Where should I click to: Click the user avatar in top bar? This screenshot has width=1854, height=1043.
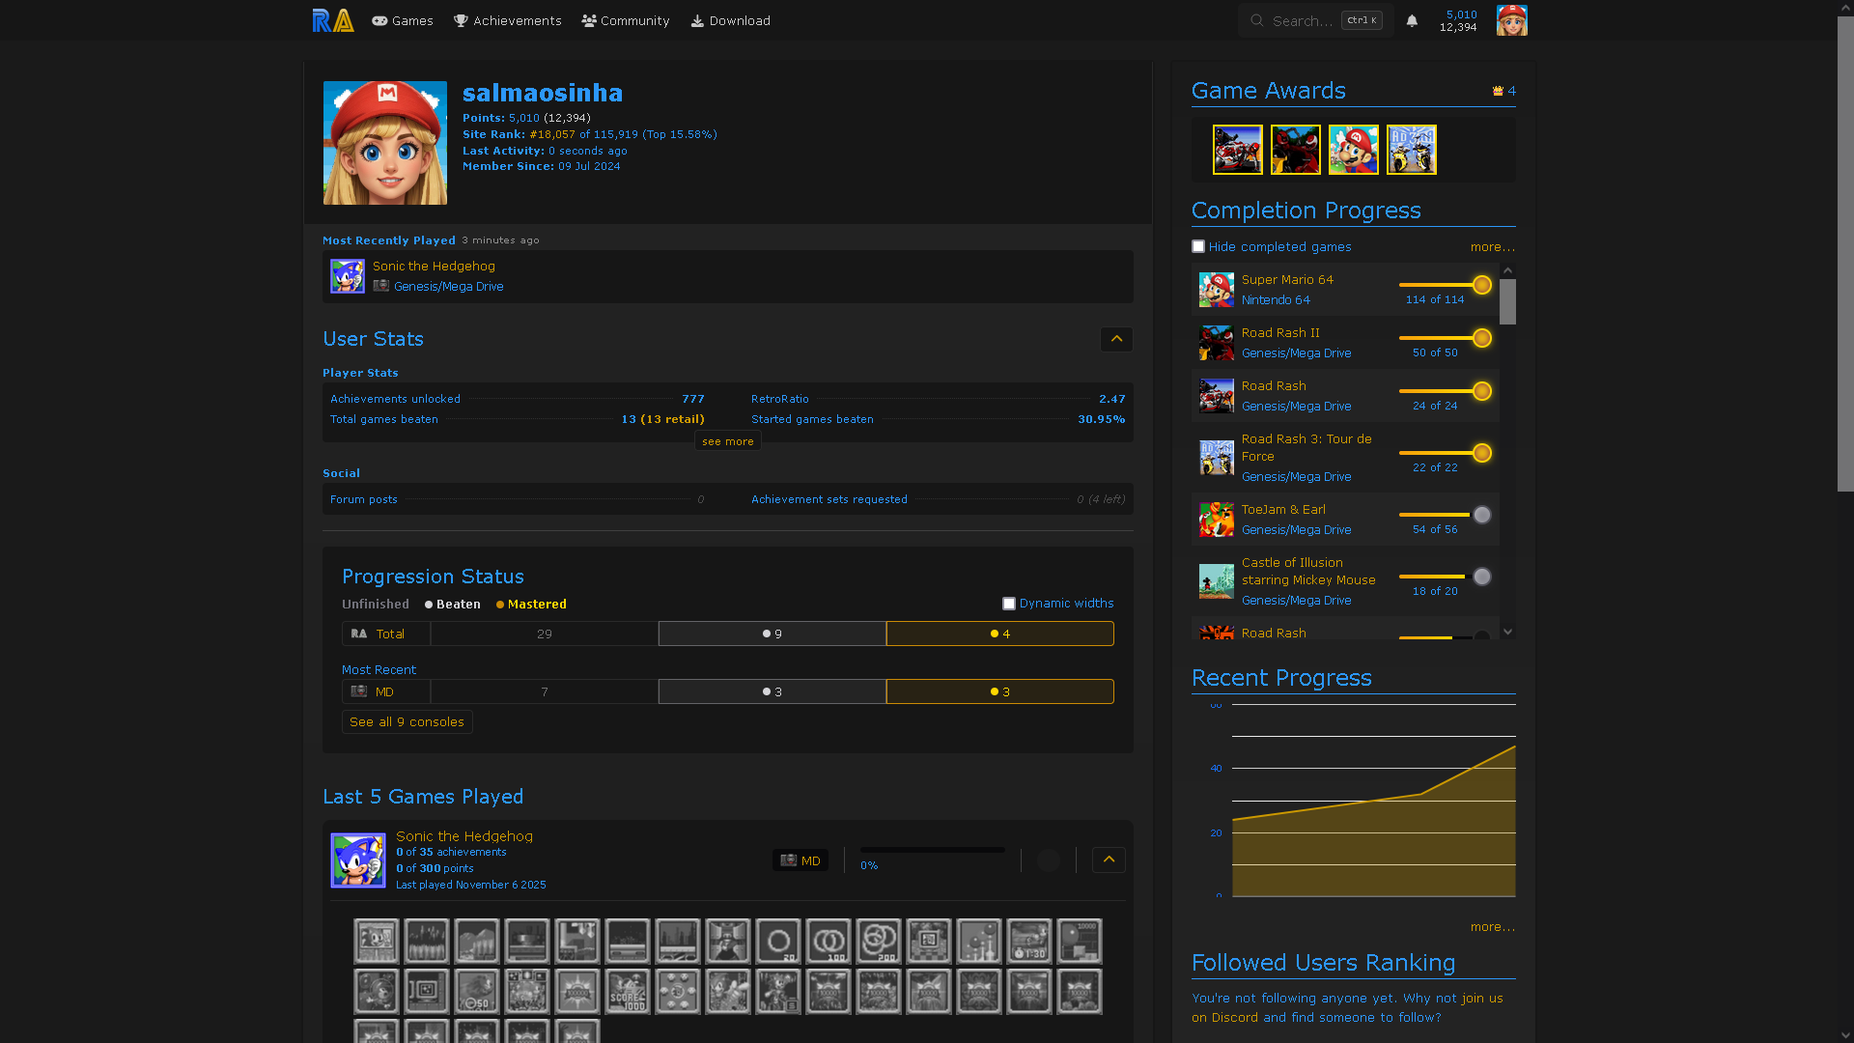[1511, 20]
